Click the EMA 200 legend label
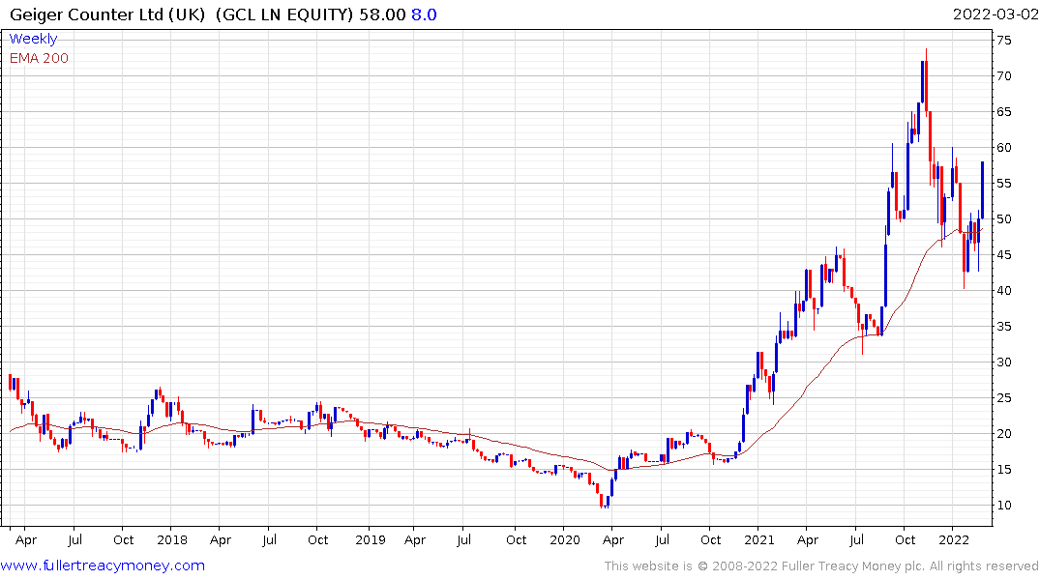This screenshot has height=580, width=1040. pos(39,58)
